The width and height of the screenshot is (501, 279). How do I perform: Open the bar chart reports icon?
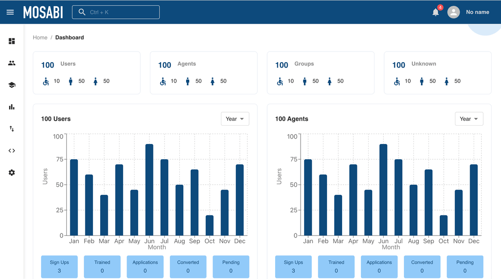click(x=12, y=107)
